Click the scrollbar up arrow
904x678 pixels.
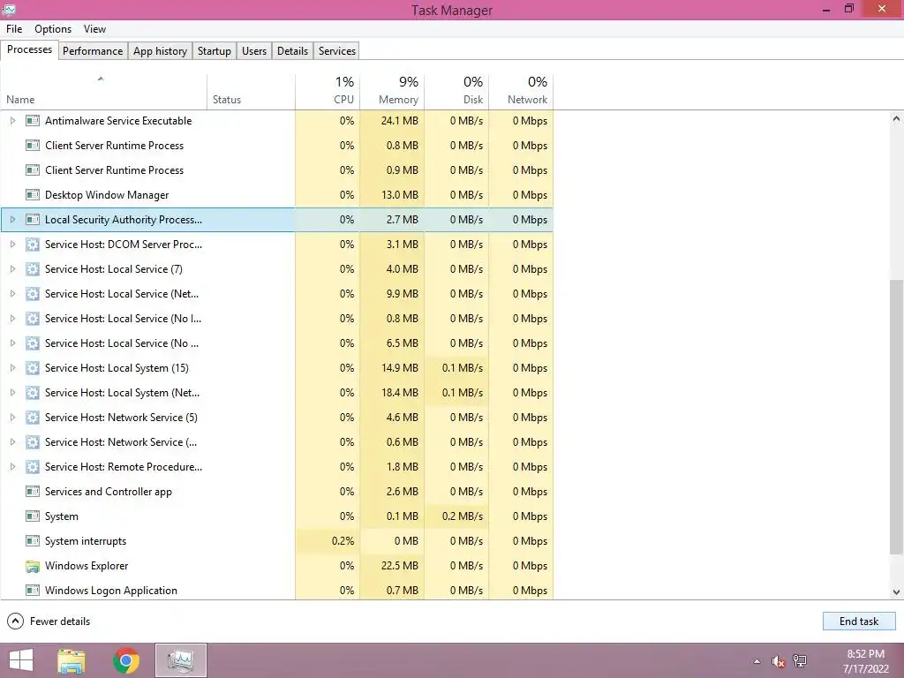[896, 119]
